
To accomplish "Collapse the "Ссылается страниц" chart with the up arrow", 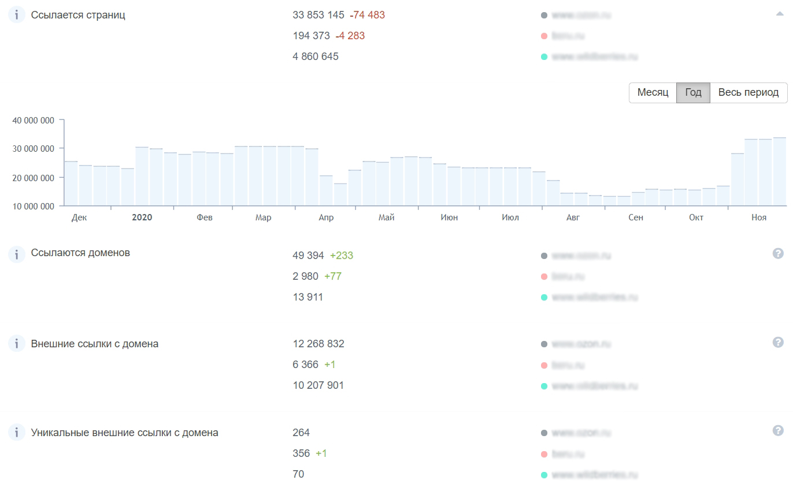I will [x=780, y=14].
